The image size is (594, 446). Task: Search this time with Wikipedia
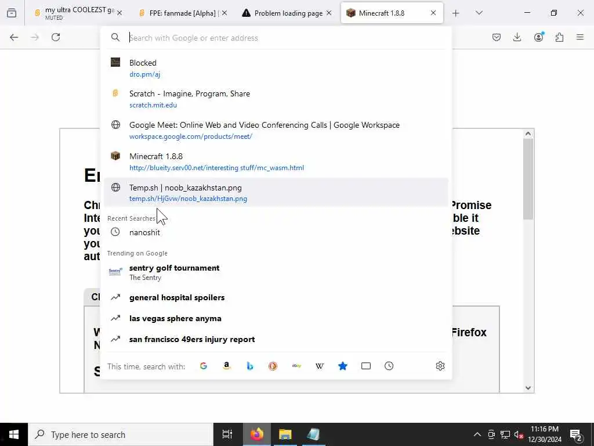click(320, 366)
